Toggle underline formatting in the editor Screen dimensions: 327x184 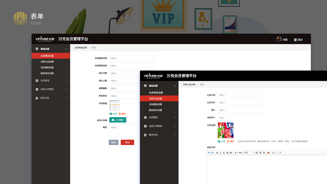coord(224,153)
